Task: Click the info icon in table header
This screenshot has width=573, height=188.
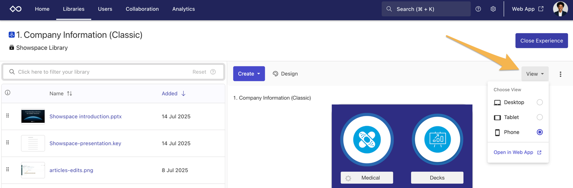Action: 8,93
